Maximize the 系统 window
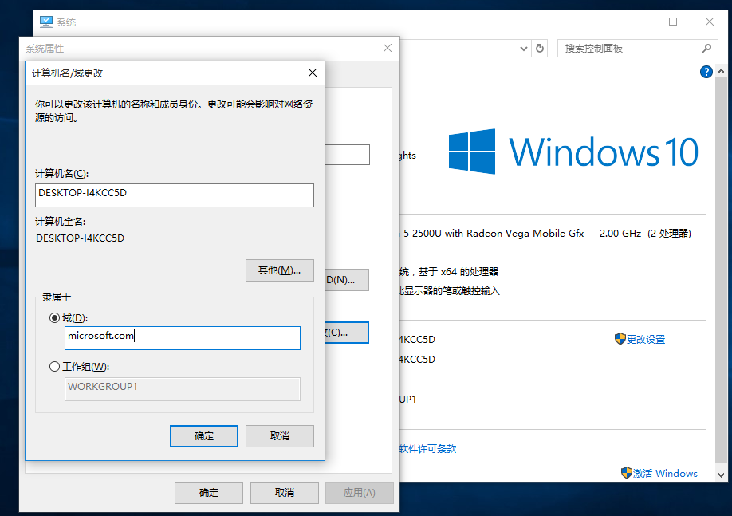Image resolution: width=732 pixels, height=516 pixels. pyautogui.click(x=673, y=22)
